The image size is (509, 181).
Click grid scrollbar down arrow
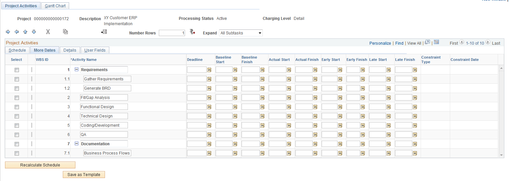502,155
